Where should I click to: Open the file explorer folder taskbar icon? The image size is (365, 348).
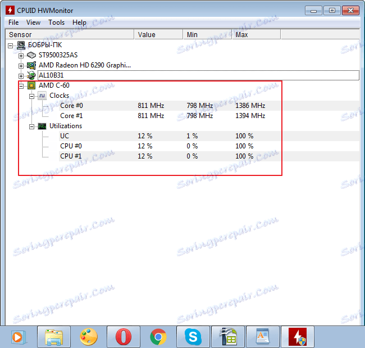pos(54,337)
